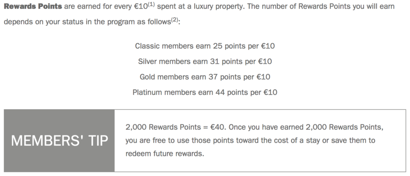Click the words "redeem future rewards."
410x176 pixels.
click(x=165, y=153)
